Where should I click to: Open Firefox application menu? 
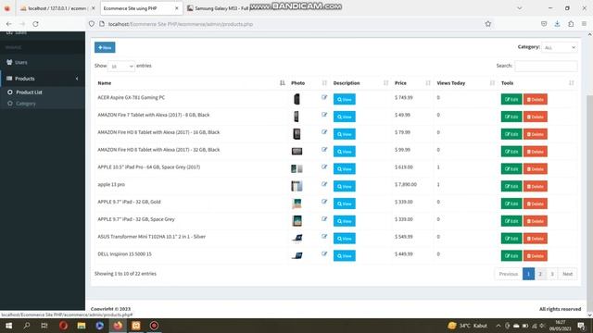pyautogui.click(x=584, y=24)
